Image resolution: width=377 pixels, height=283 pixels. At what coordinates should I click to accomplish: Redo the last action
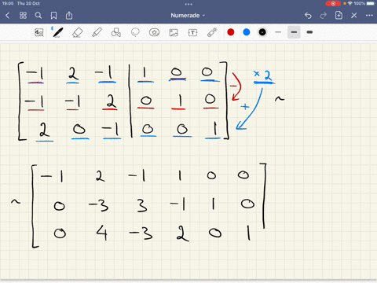click(x=324, y=16)
